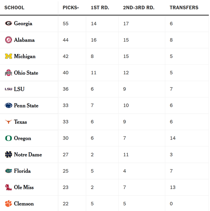
Task: Click the Penn State Nittany Lion logo
Action: click(8, 105)
